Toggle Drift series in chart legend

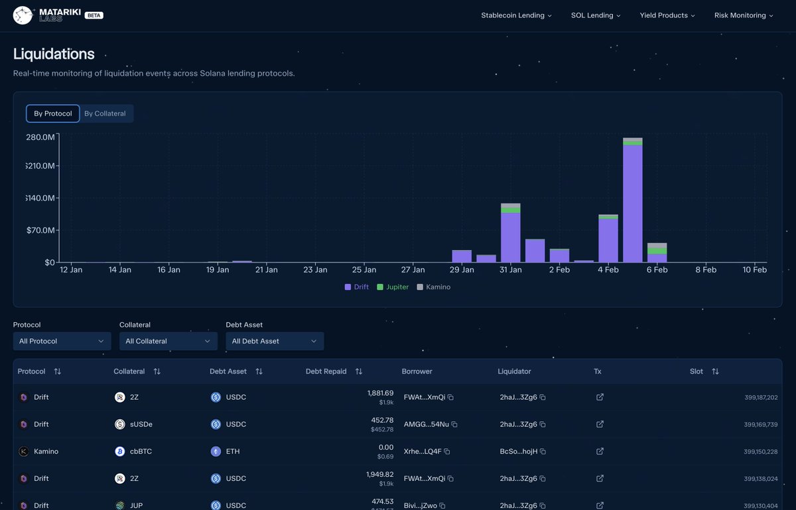click(x=357, y=287)
